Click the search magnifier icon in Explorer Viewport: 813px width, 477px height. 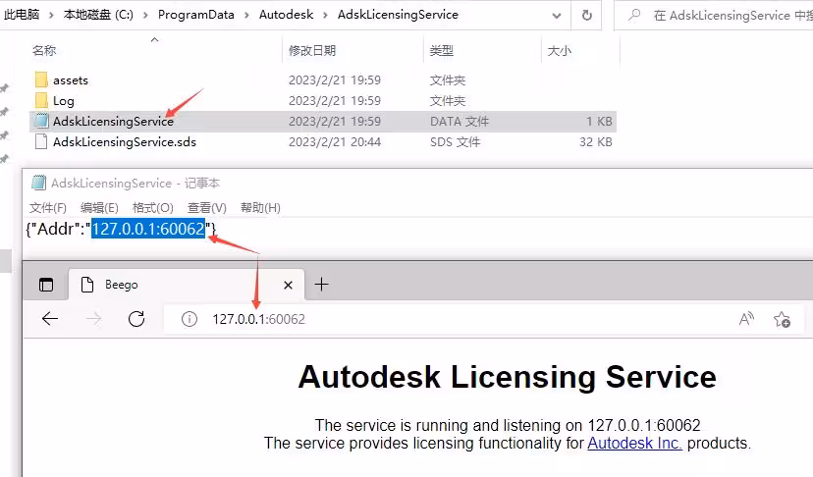[x=634, y=15]
